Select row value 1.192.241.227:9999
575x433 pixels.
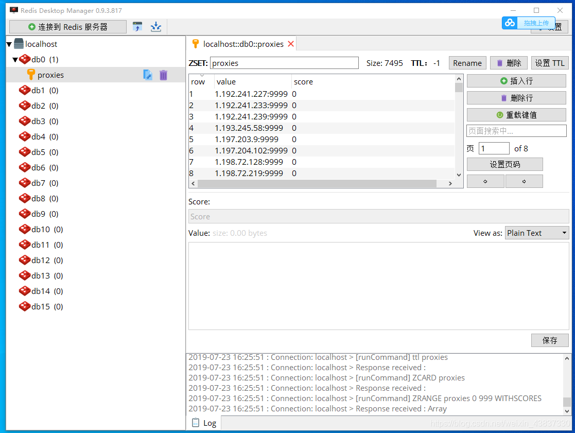(x=251, y=94)
